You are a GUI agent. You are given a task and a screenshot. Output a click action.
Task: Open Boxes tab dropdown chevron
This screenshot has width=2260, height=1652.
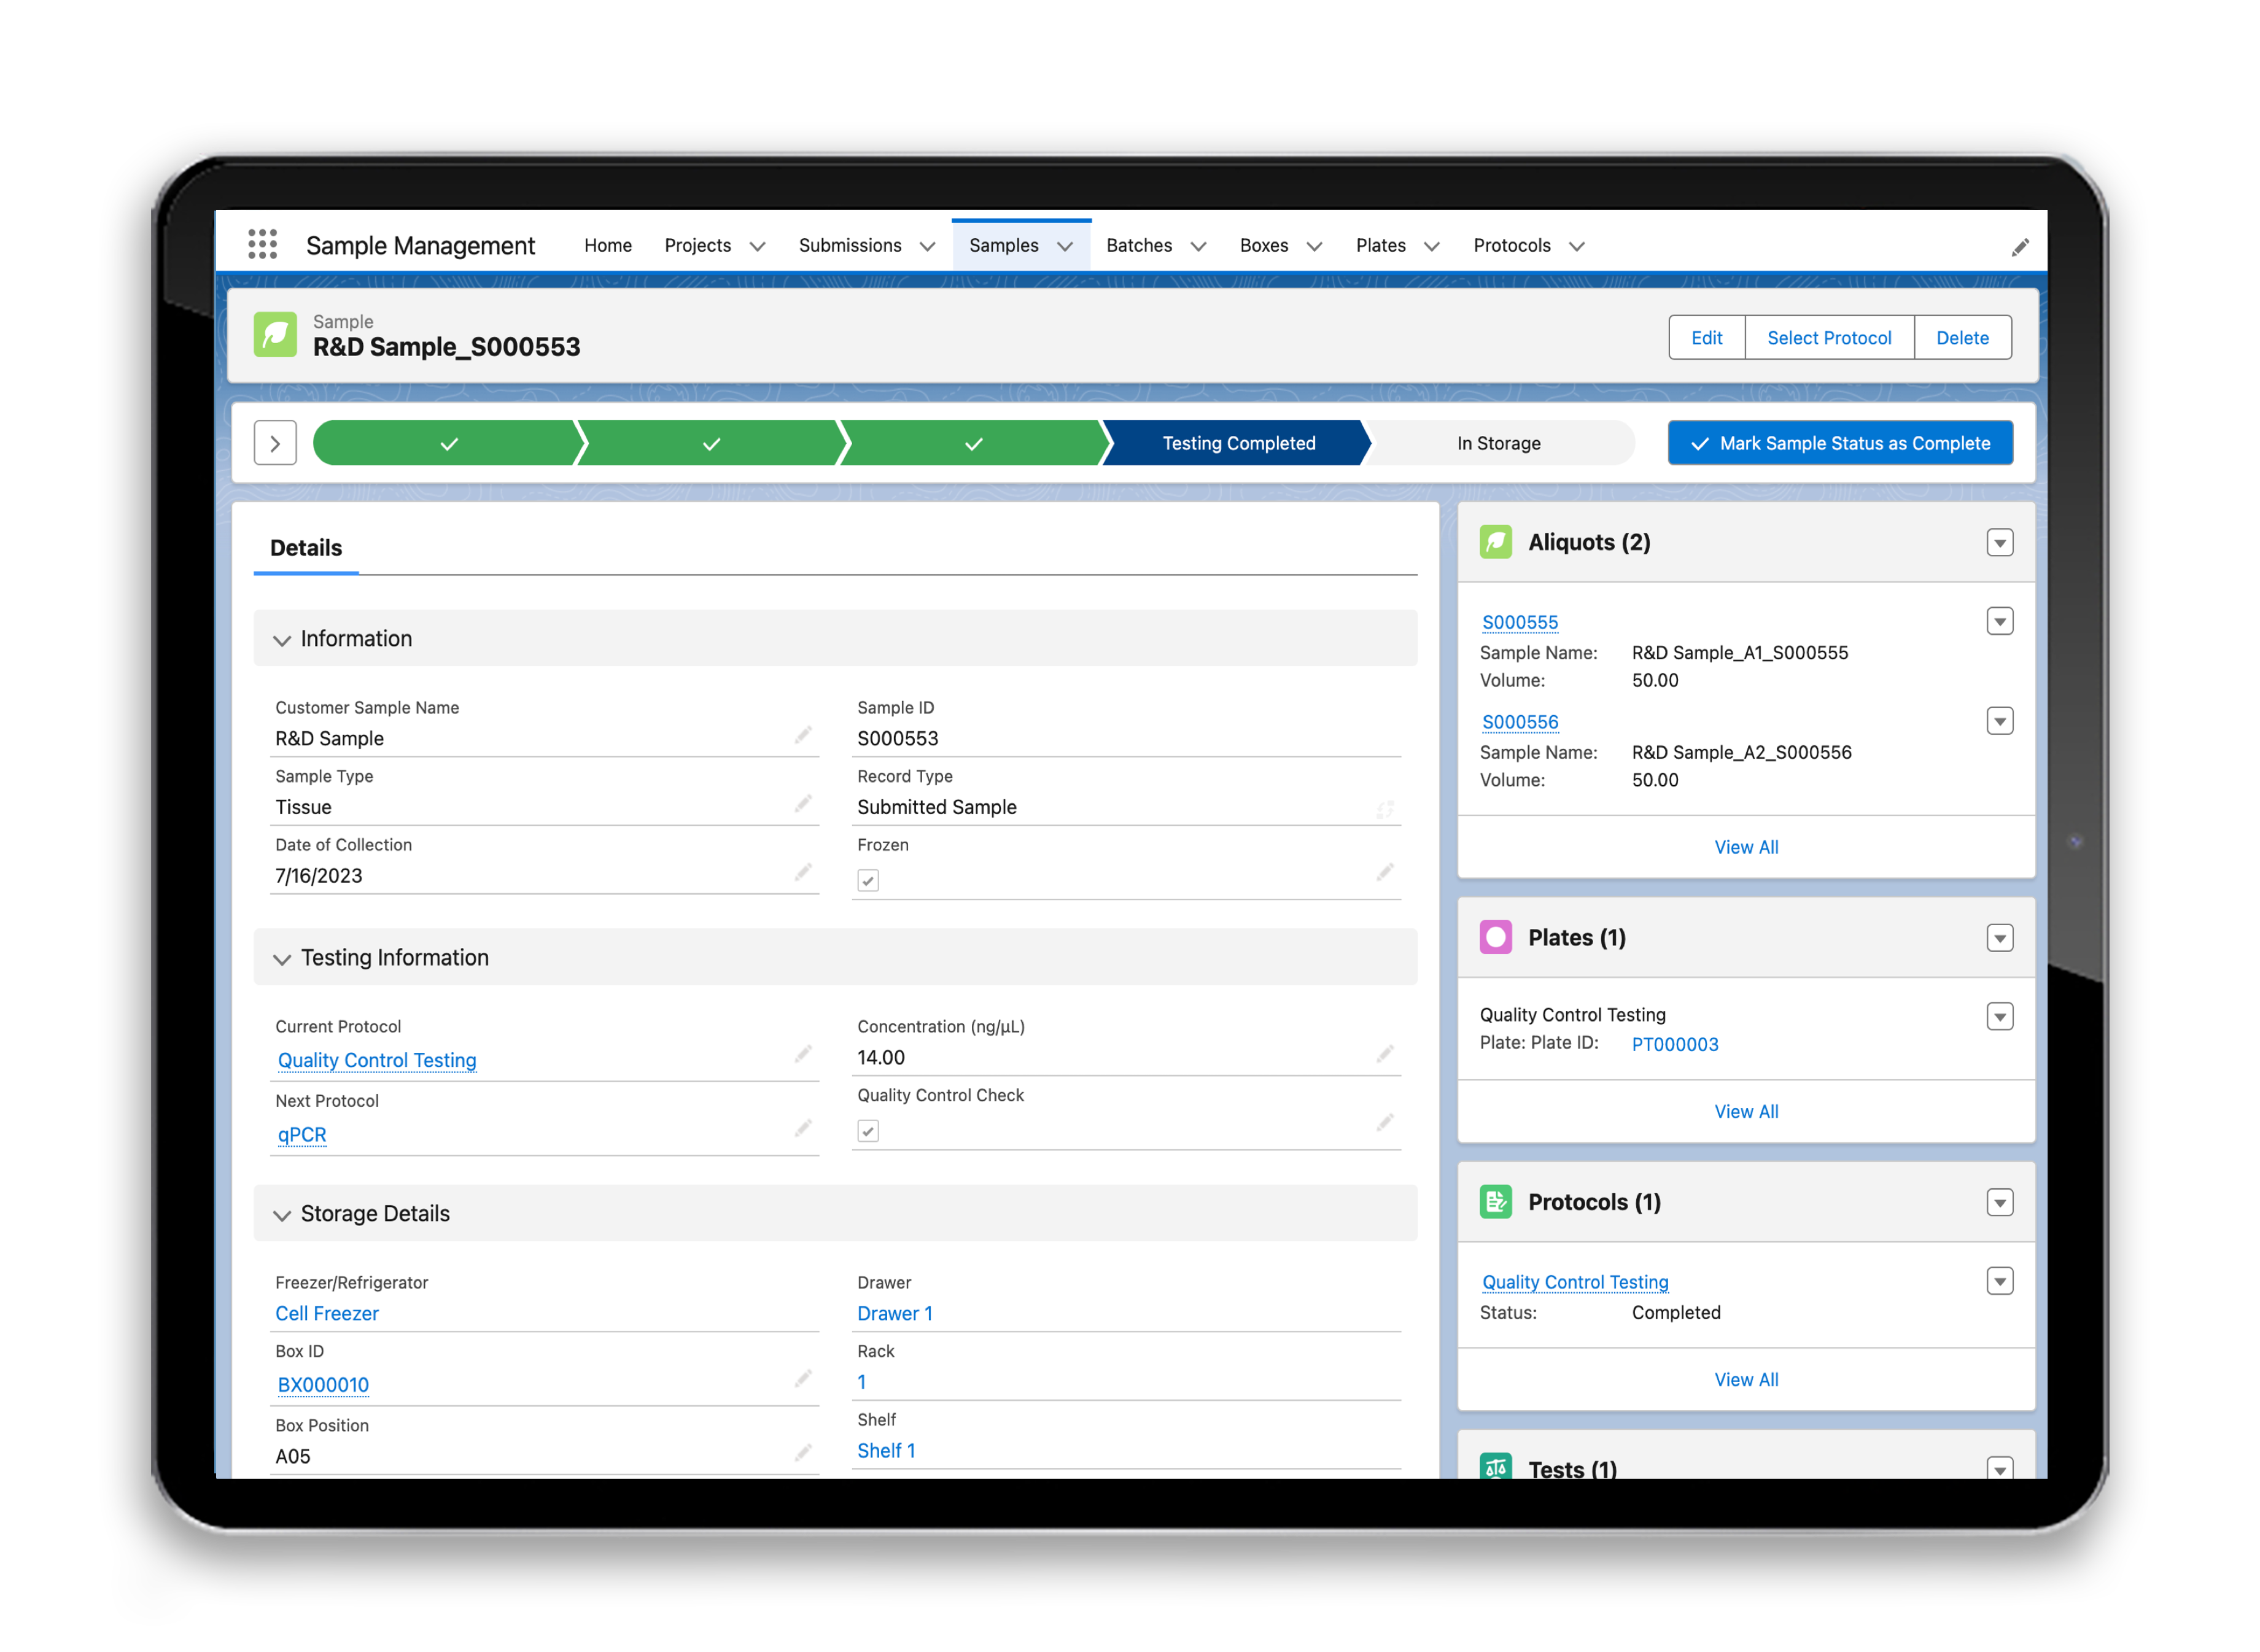1314,247
